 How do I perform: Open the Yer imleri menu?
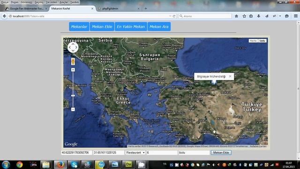pyautogui.click(x=51, y=2)
